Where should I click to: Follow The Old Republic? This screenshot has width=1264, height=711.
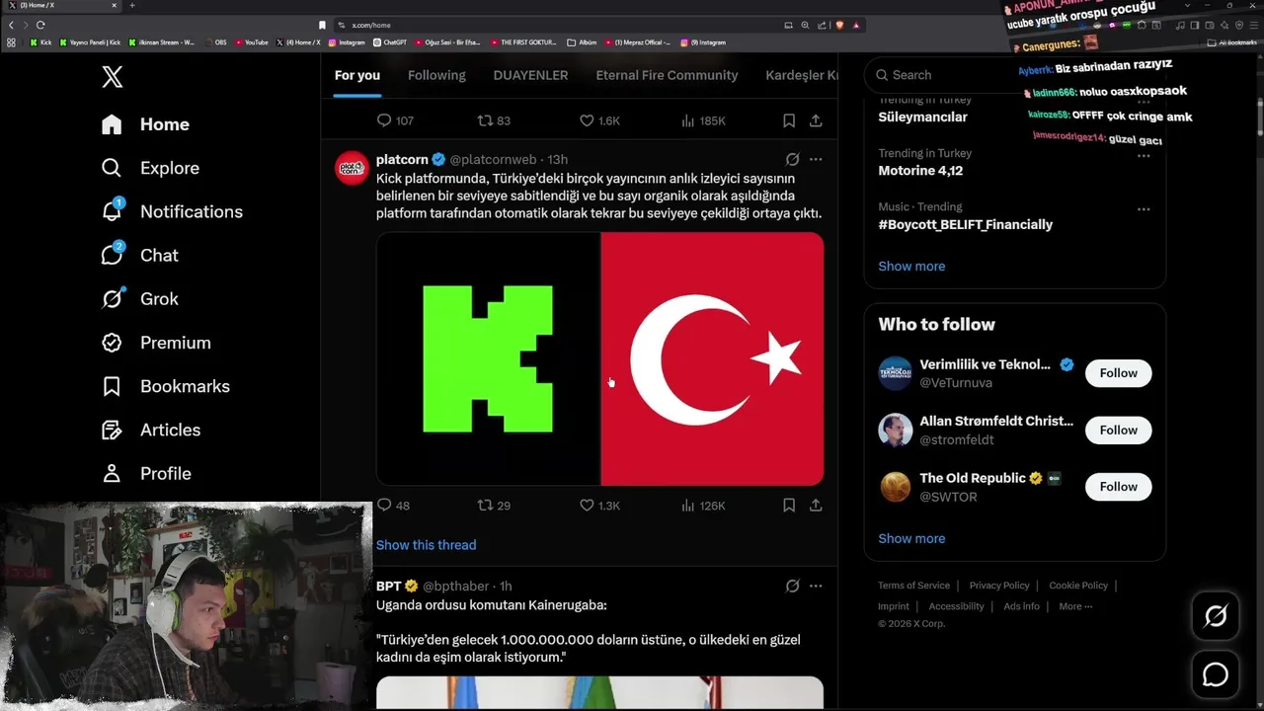pos(1119,486)
